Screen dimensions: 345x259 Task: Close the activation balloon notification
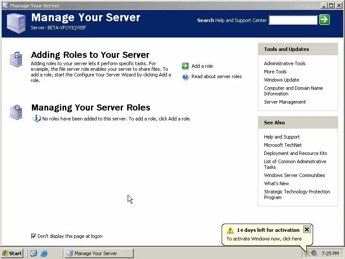tap(307, 230)
